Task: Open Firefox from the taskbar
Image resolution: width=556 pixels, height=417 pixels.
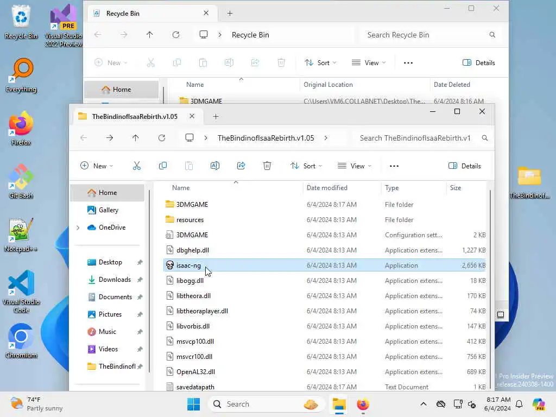Action: (x=363, y=404)
